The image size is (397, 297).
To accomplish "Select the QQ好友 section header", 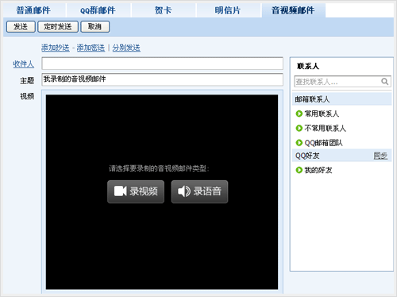I will coord(341,156).
